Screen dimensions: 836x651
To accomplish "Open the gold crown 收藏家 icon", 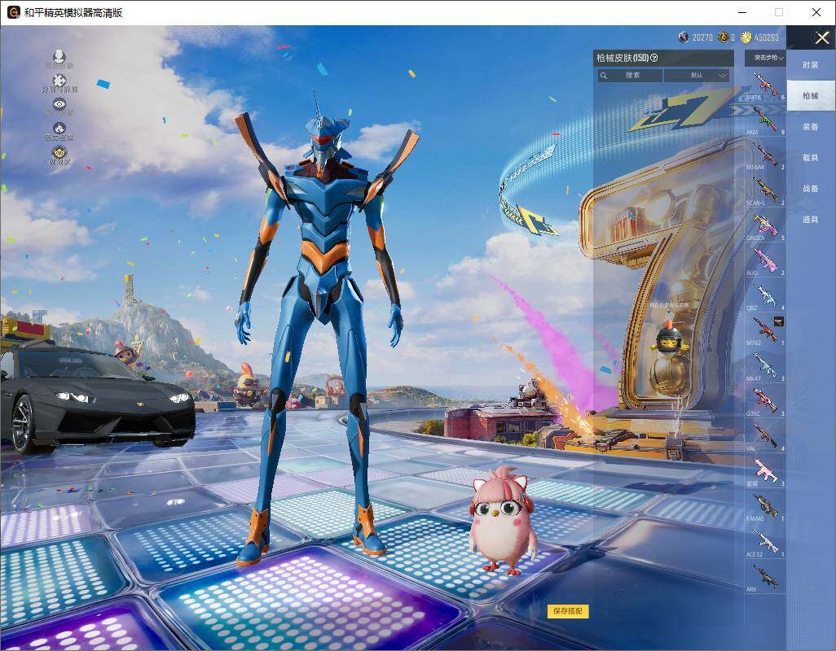I will tap(59, 153).
